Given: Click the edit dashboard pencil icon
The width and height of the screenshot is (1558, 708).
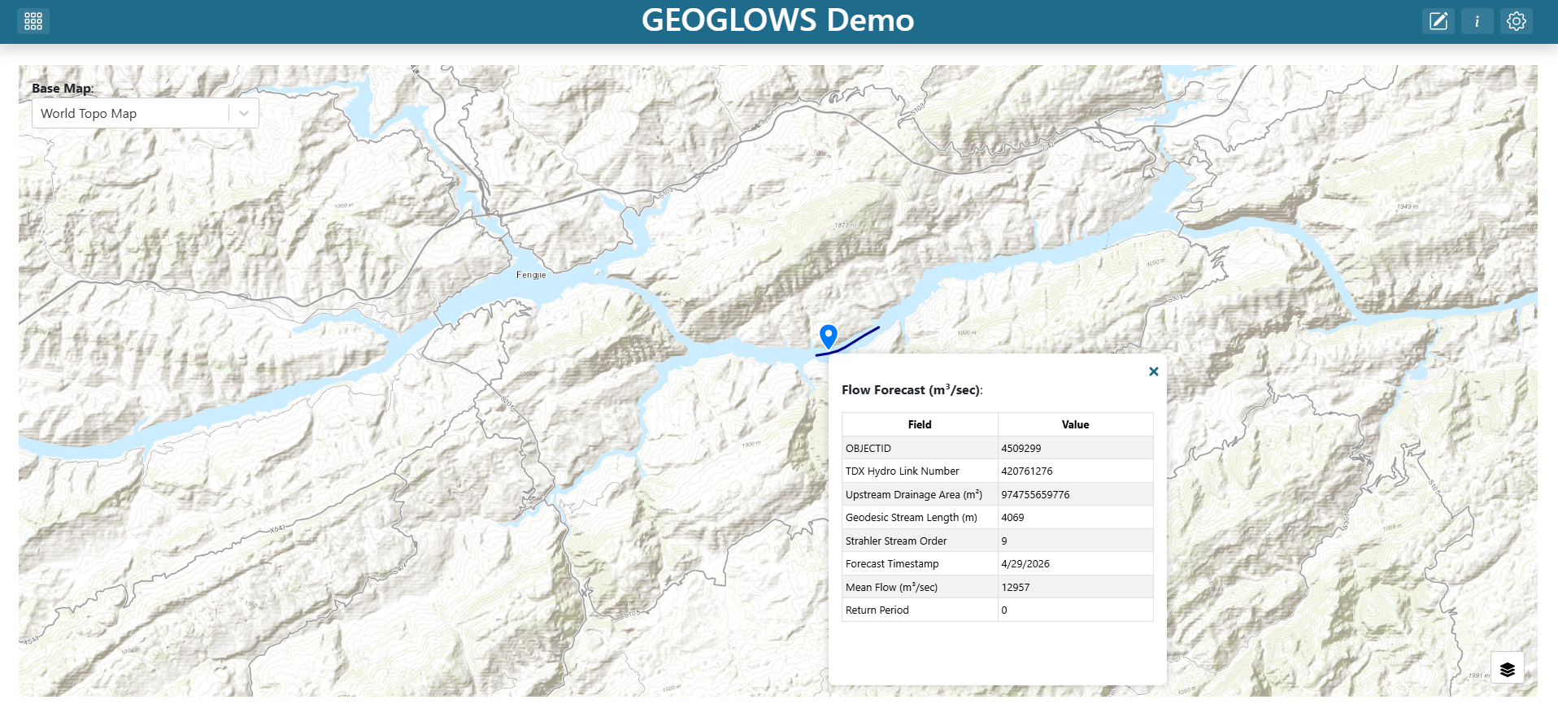Looking at the screenshot, I should pyautogui.click(x=1438, y=21).
